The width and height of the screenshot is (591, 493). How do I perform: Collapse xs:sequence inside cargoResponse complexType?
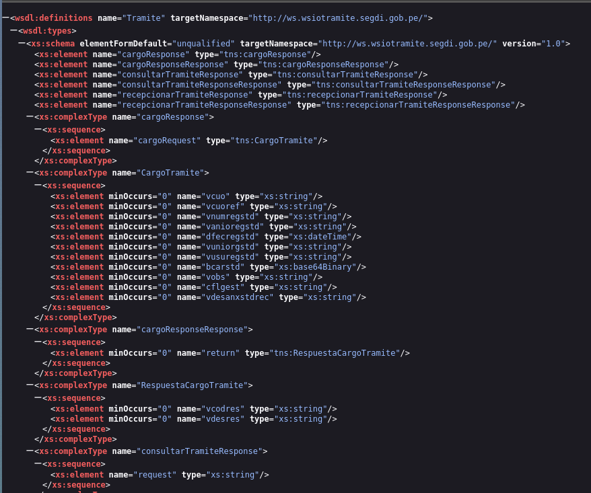pyautogui.click(x=38, y=129)
